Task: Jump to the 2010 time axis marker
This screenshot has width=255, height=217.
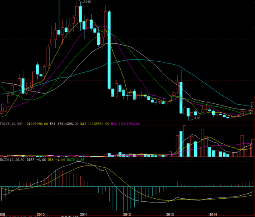Action: click(x=41, y=214)
